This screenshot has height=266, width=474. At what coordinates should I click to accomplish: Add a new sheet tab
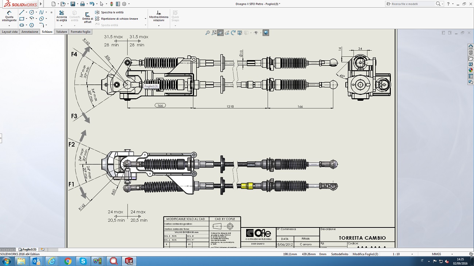(43, 250)
